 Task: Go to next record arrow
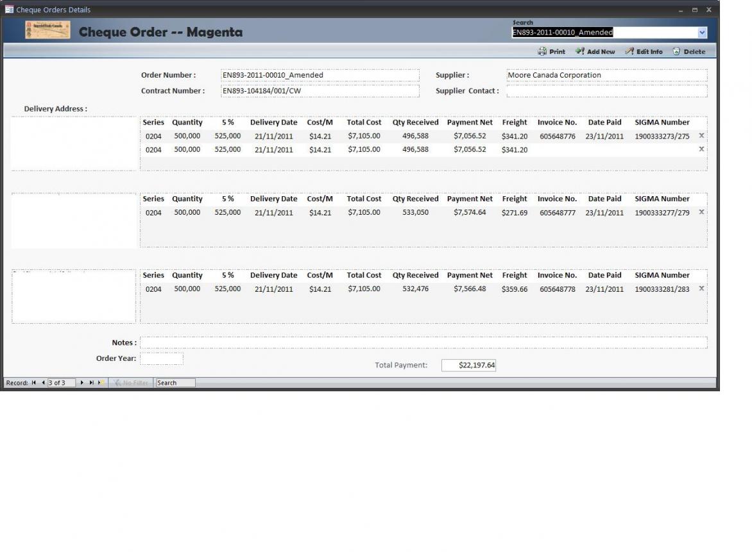[81, 383]
